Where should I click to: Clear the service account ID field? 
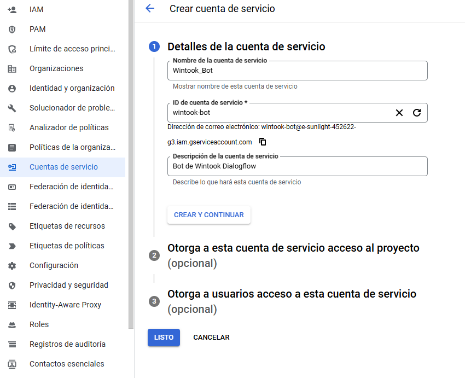[399, 113]
